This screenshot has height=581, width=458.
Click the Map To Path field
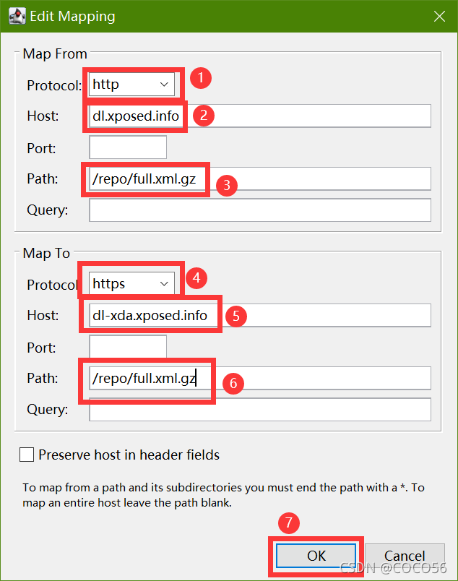tap(260, 378)
